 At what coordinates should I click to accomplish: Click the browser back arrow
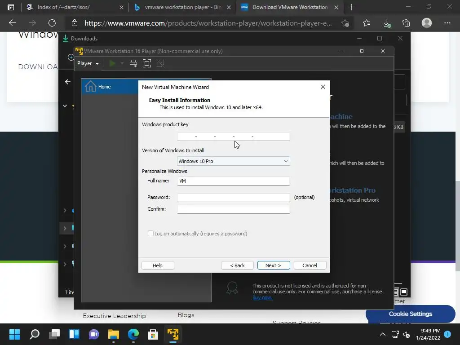click(x=12, y=23)
